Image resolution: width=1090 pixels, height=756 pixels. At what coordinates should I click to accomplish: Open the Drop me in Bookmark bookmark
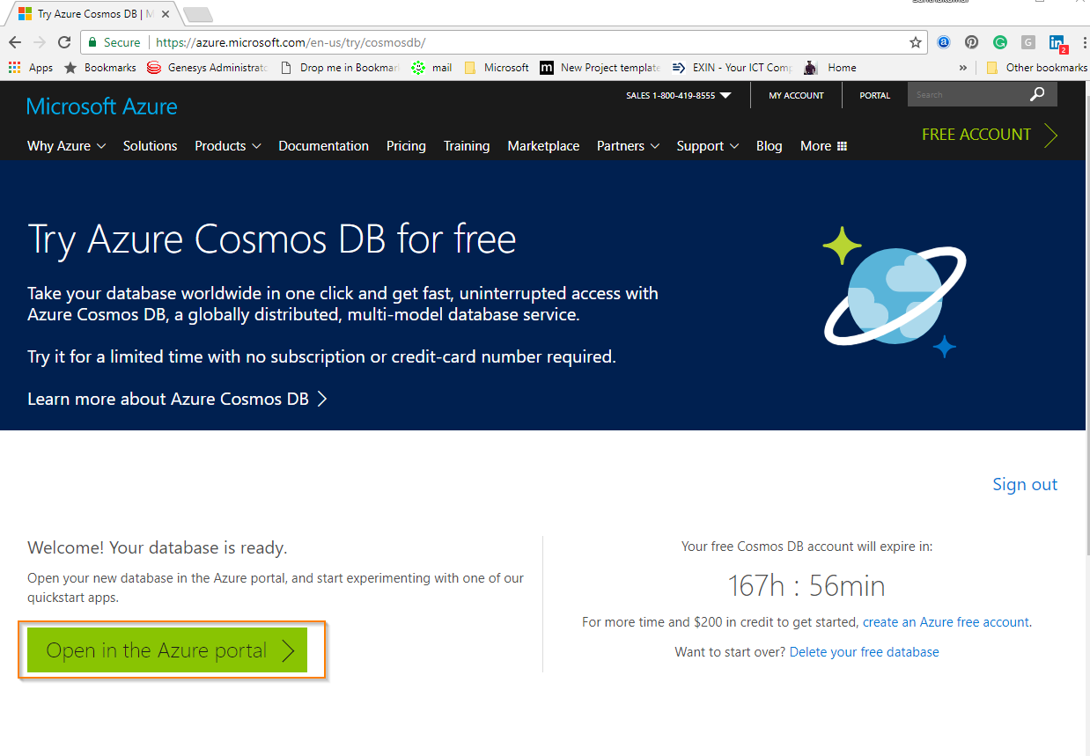pyautogui.click(x=340, y=68)
